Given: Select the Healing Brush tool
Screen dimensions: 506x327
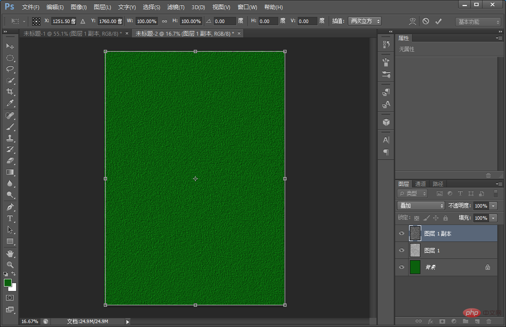Looking at the screenshot, I should [10, 116].
